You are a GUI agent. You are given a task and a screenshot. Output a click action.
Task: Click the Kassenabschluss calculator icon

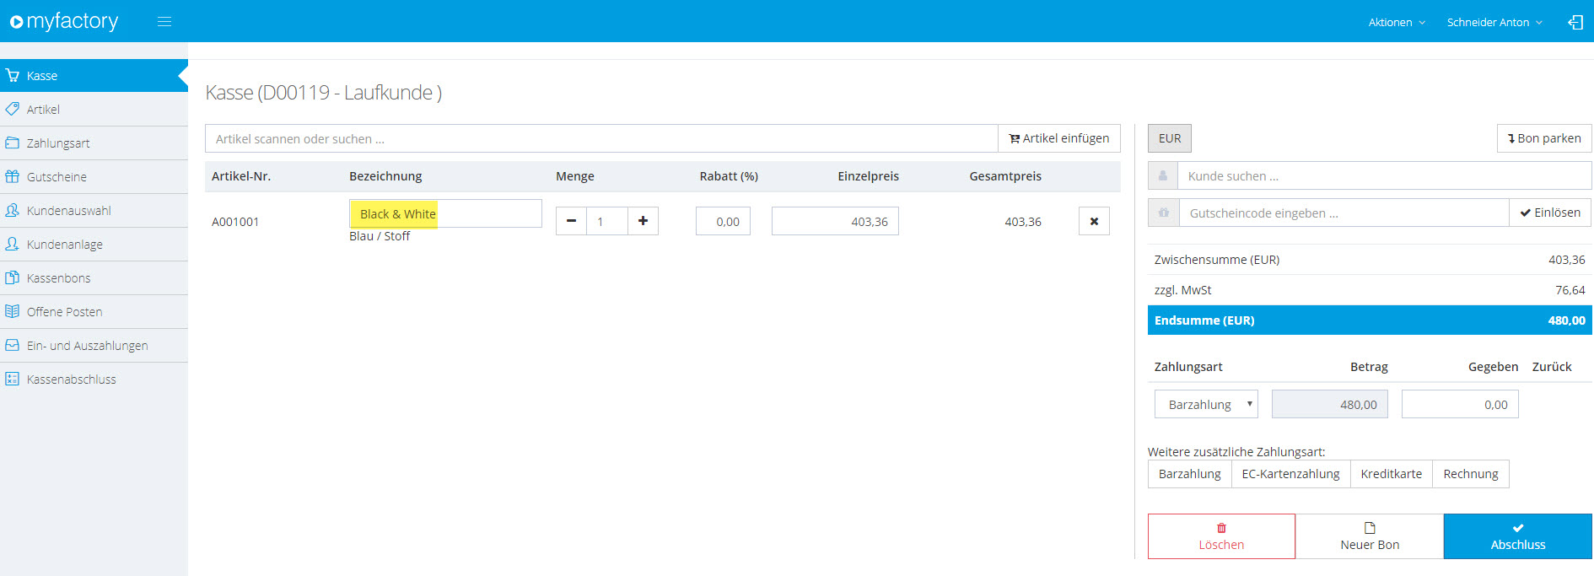[x=13, y=379]
